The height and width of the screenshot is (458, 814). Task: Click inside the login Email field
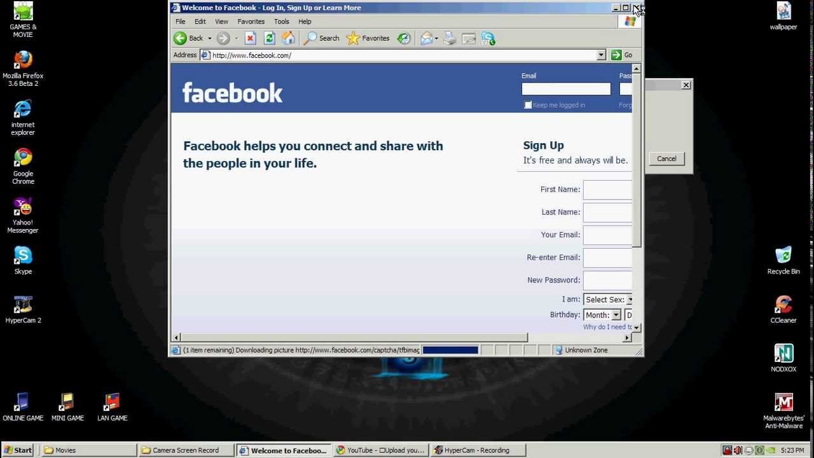point(566,89)
